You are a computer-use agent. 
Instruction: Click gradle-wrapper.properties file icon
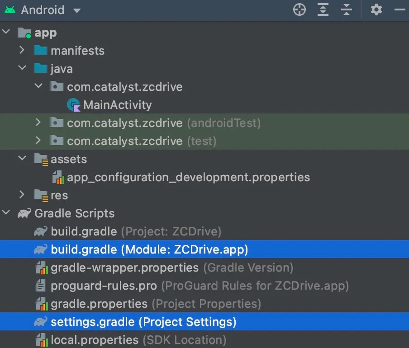pos(42,268)
